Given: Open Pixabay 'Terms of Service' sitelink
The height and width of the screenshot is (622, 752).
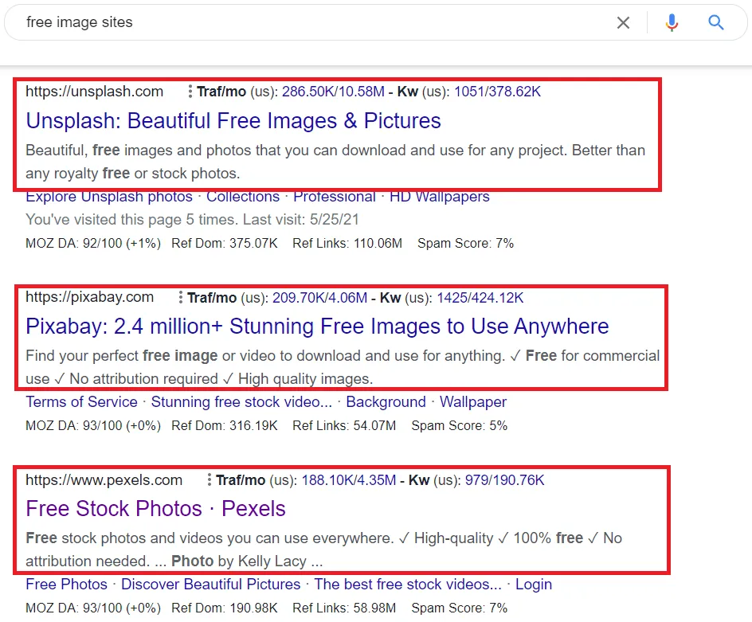Looking at the screenshot, I should [81, 402].
